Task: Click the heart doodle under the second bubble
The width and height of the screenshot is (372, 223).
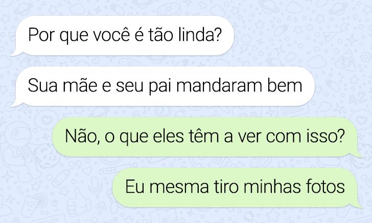Action: tap(45, 120)
